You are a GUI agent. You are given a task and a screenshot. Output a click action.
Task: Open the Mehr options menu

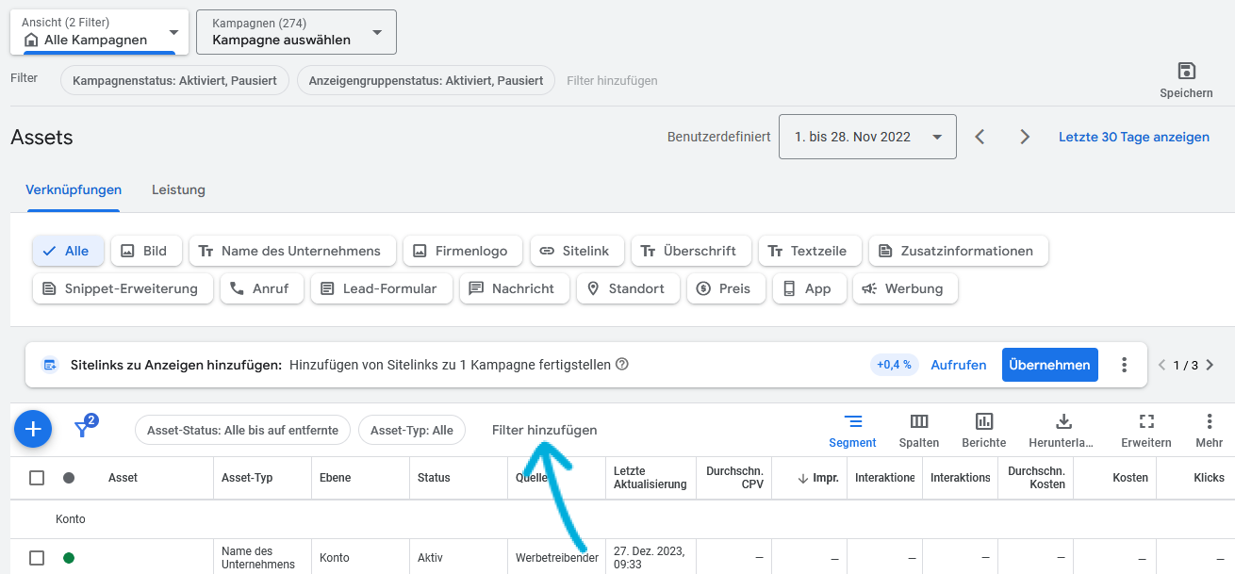(x=1210, y=431)
